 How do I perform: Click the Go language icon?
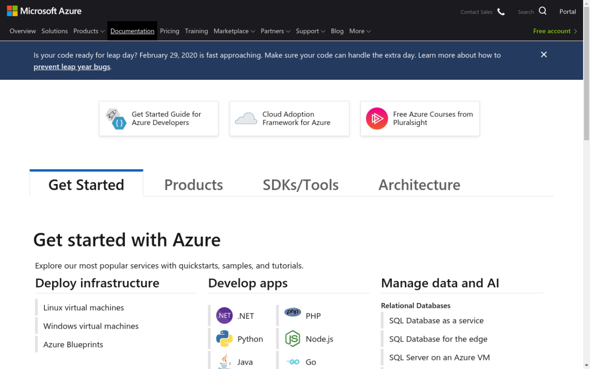point(294,362)
